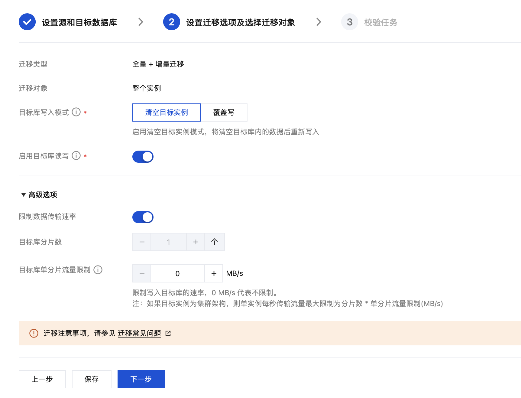The height and width of the screenshot is (398, 521).
Task: Increase 目标库单分片流量限制 with plus button
Action: (214, 273)
